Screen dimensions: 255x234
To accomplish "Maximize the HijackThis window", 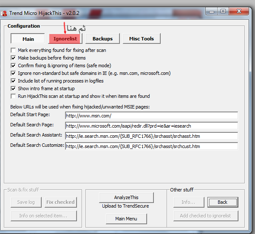I will click(223, 11).
